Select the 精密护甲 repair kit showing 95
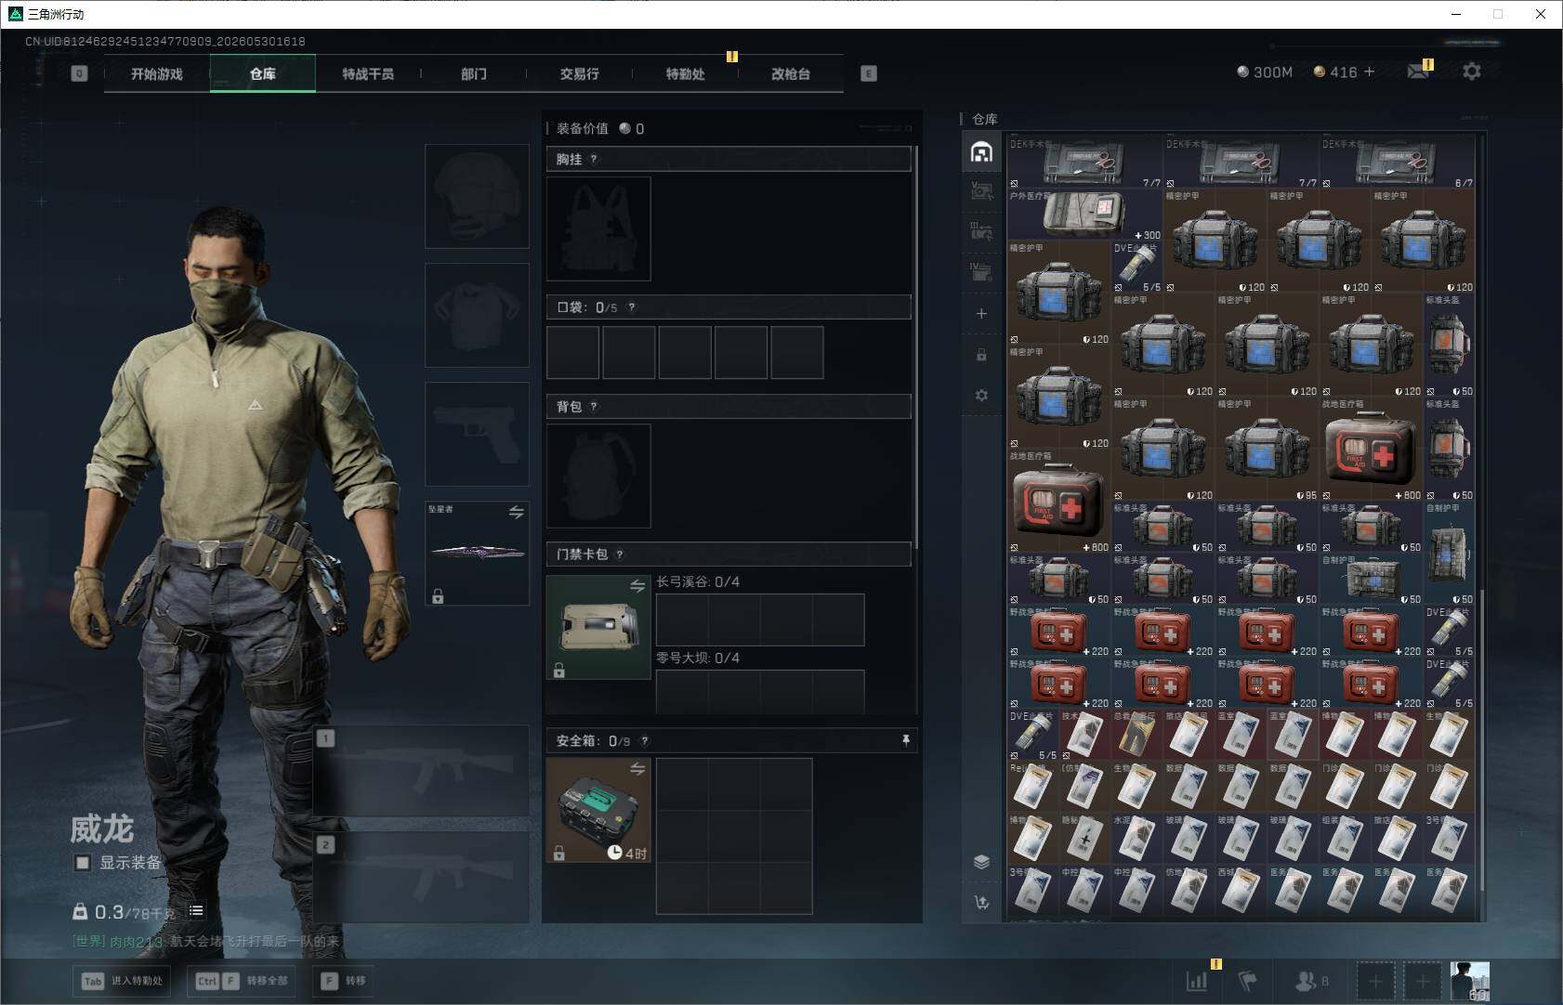Image resolution: width=1563 pixels, height=1005 pixels. pos(1267,450)
